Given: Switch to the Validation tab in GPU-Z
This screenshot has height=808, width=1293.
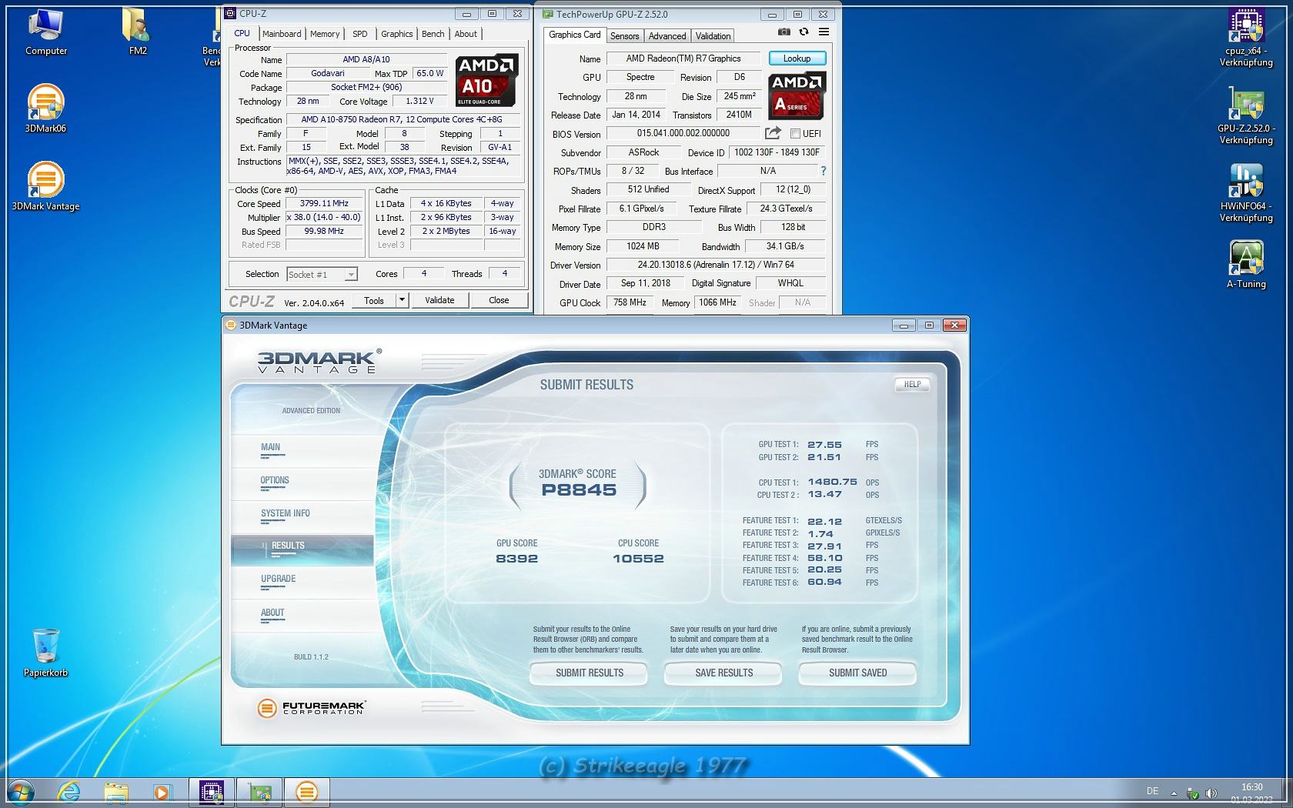Looking at the screenshot, I should click(713, 36).
